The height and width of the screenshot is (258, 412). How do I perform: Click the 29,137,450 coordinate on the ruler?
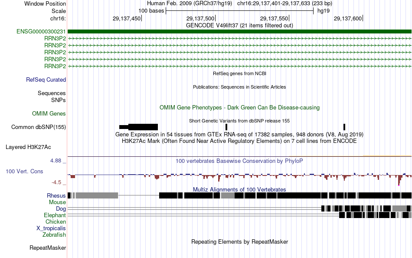tap(126, 18)
